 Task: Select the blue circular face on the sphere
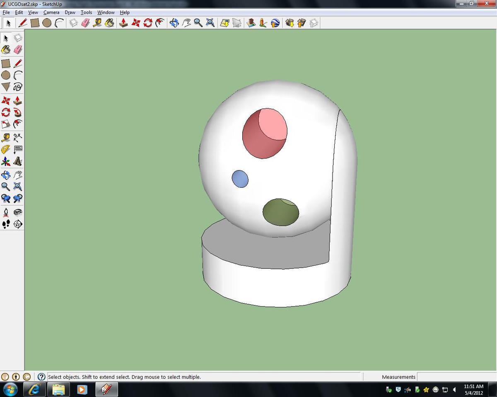(x=240, y=179)
